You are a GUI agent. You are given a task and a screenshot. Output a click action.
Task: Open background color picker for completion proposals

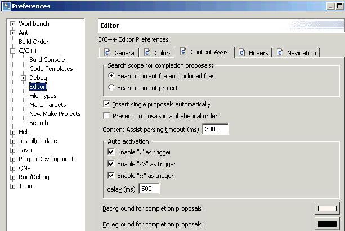pyautogui.click(x=326, y=208)
